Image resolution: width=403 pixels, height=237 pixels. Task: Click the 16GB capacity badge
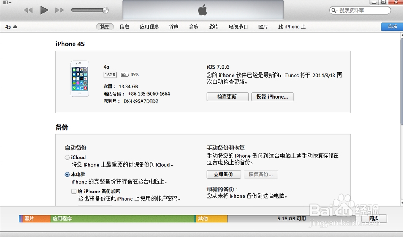[110, 75]
